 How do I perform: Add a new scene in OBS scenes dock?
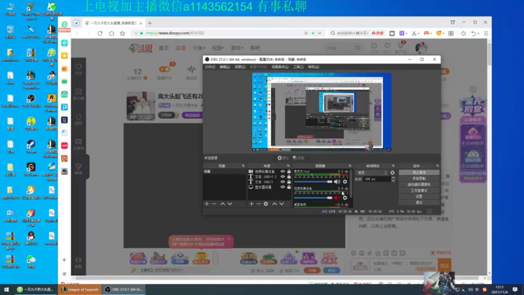coord(207,204)
